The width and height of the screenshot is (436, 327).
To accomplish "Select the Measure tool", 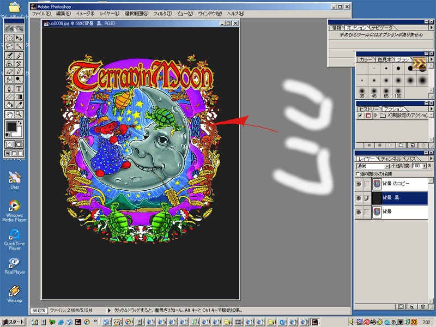I will (x=9, y=97).
